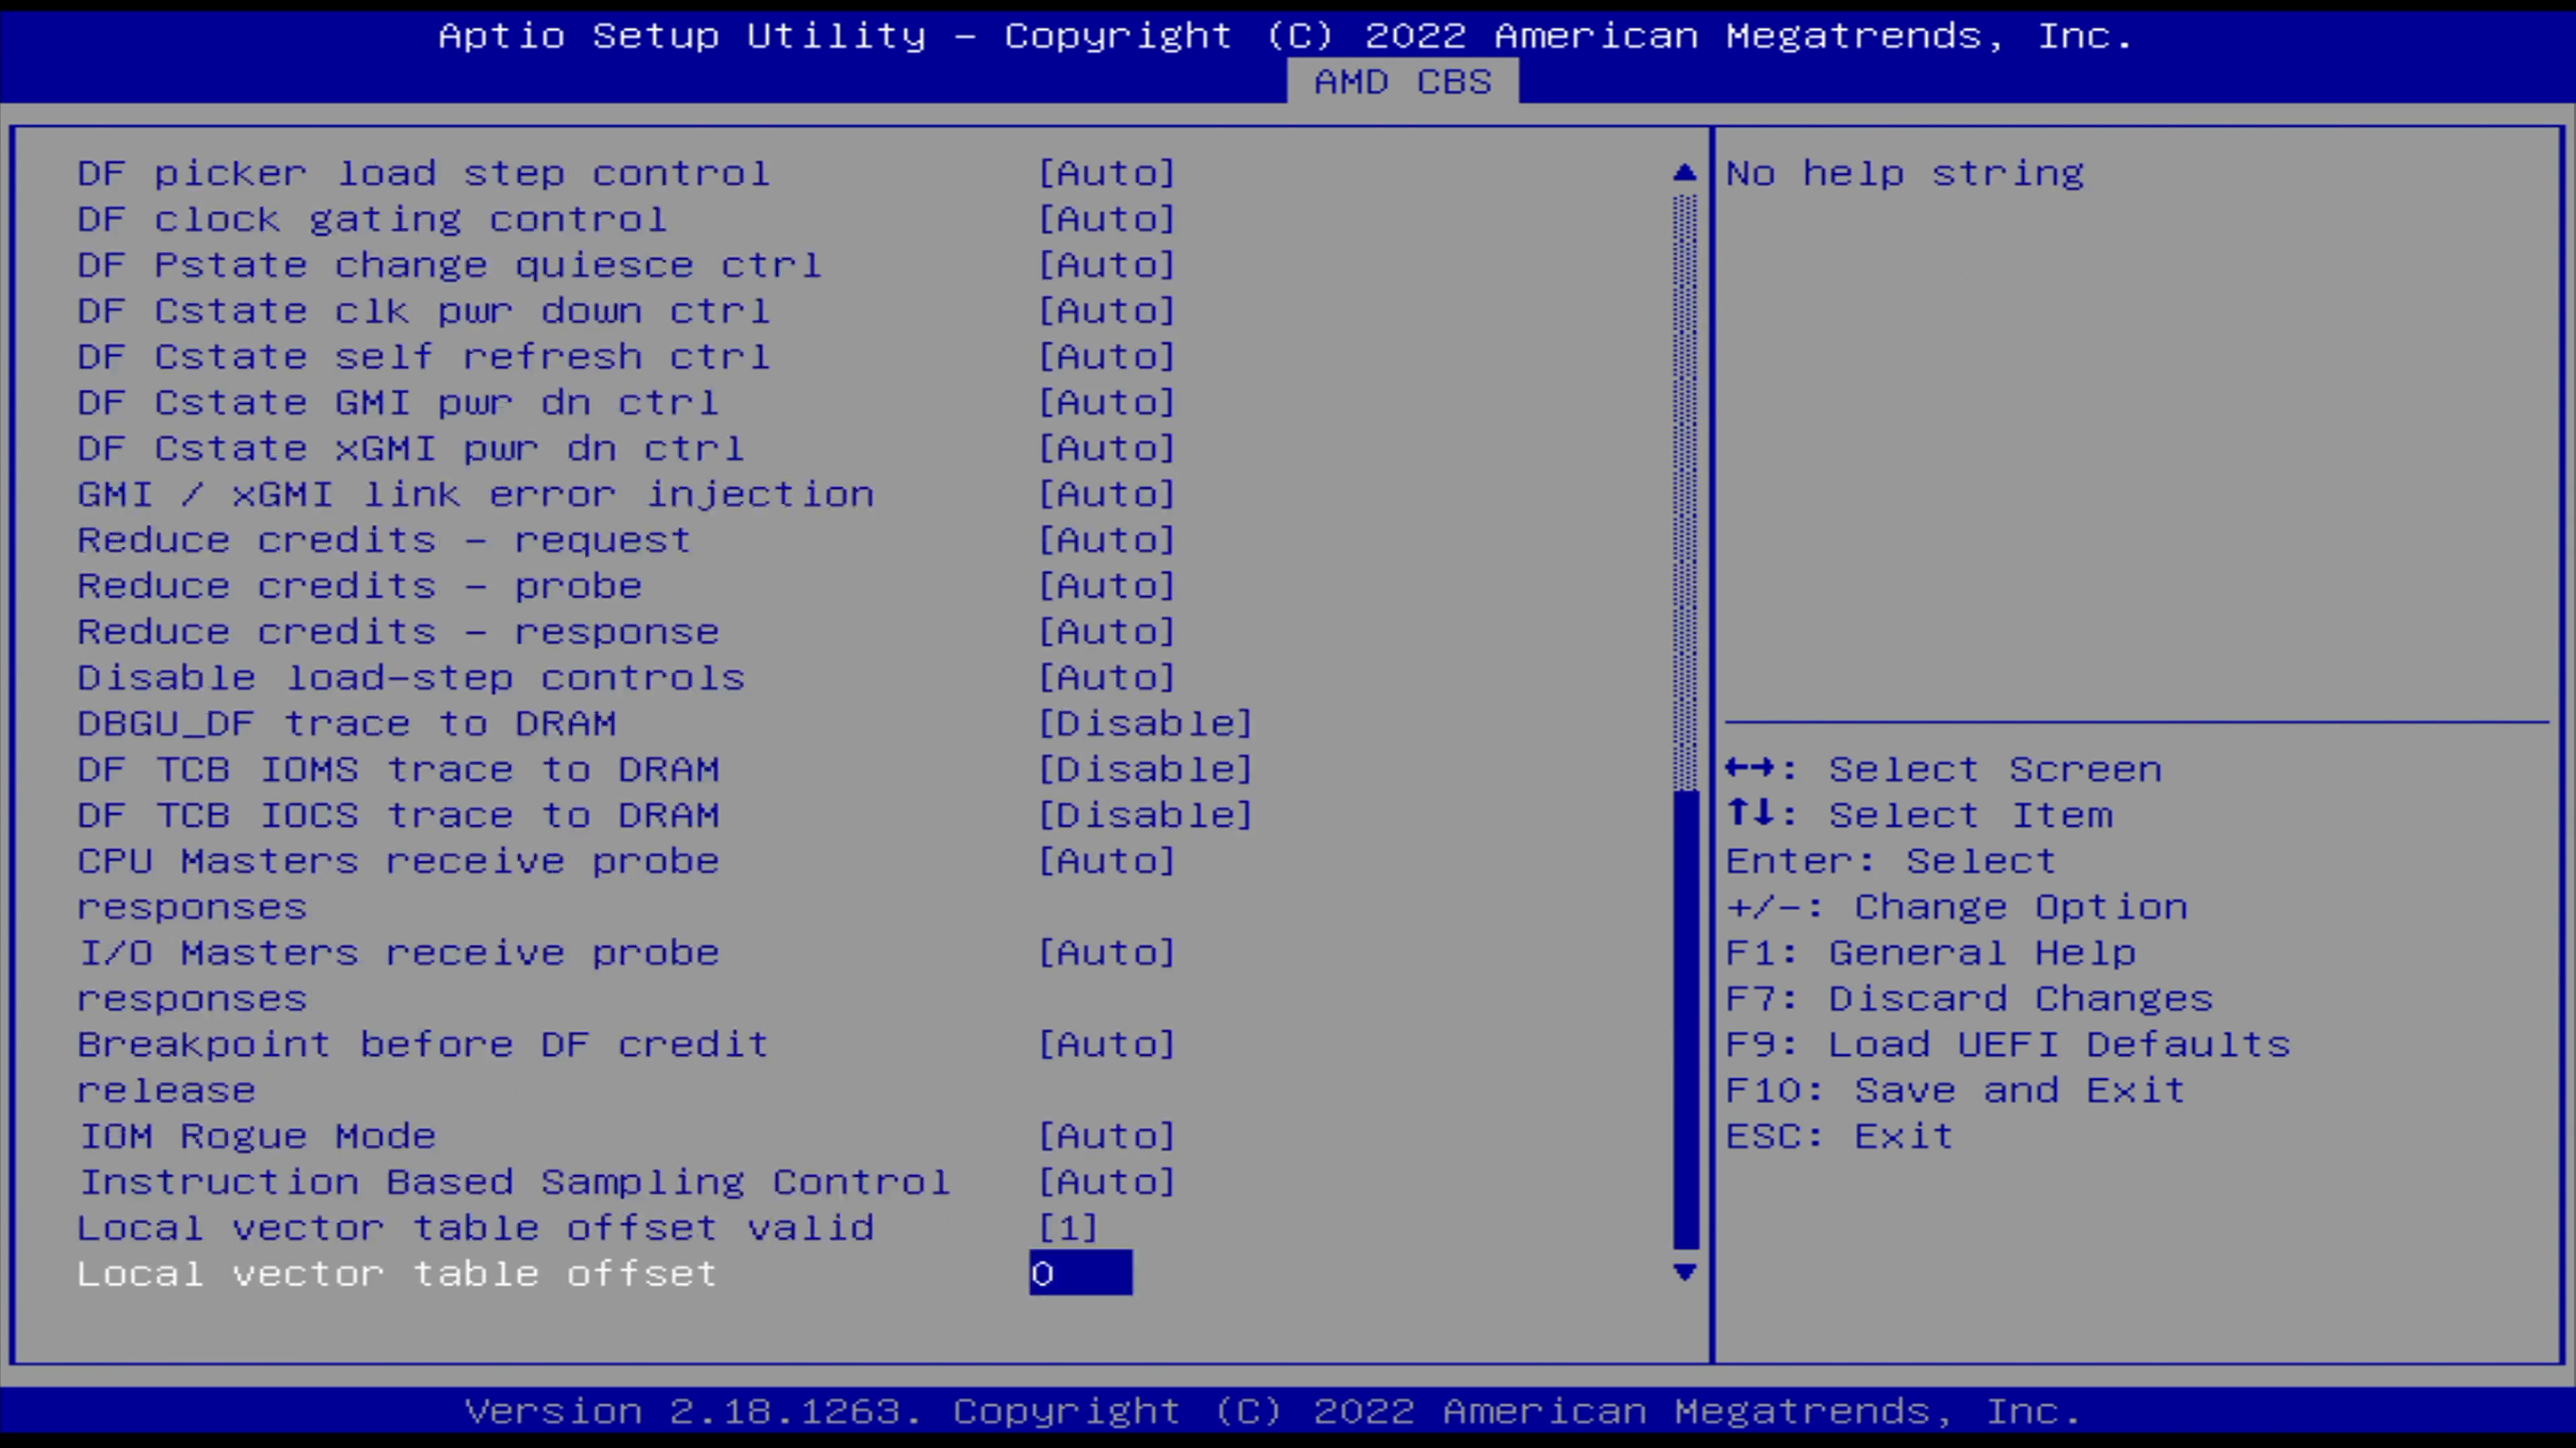The height and width of the screenshot is (1448, 2576).
Task: Open GMI / xGMI link error injection value
Action: tap(1106, 495)
